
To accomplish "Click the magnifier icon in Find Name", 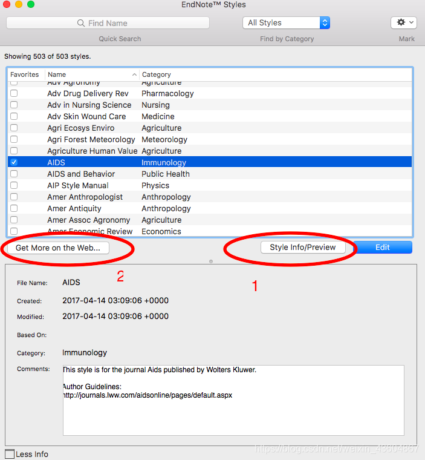I will pos(81,23).
